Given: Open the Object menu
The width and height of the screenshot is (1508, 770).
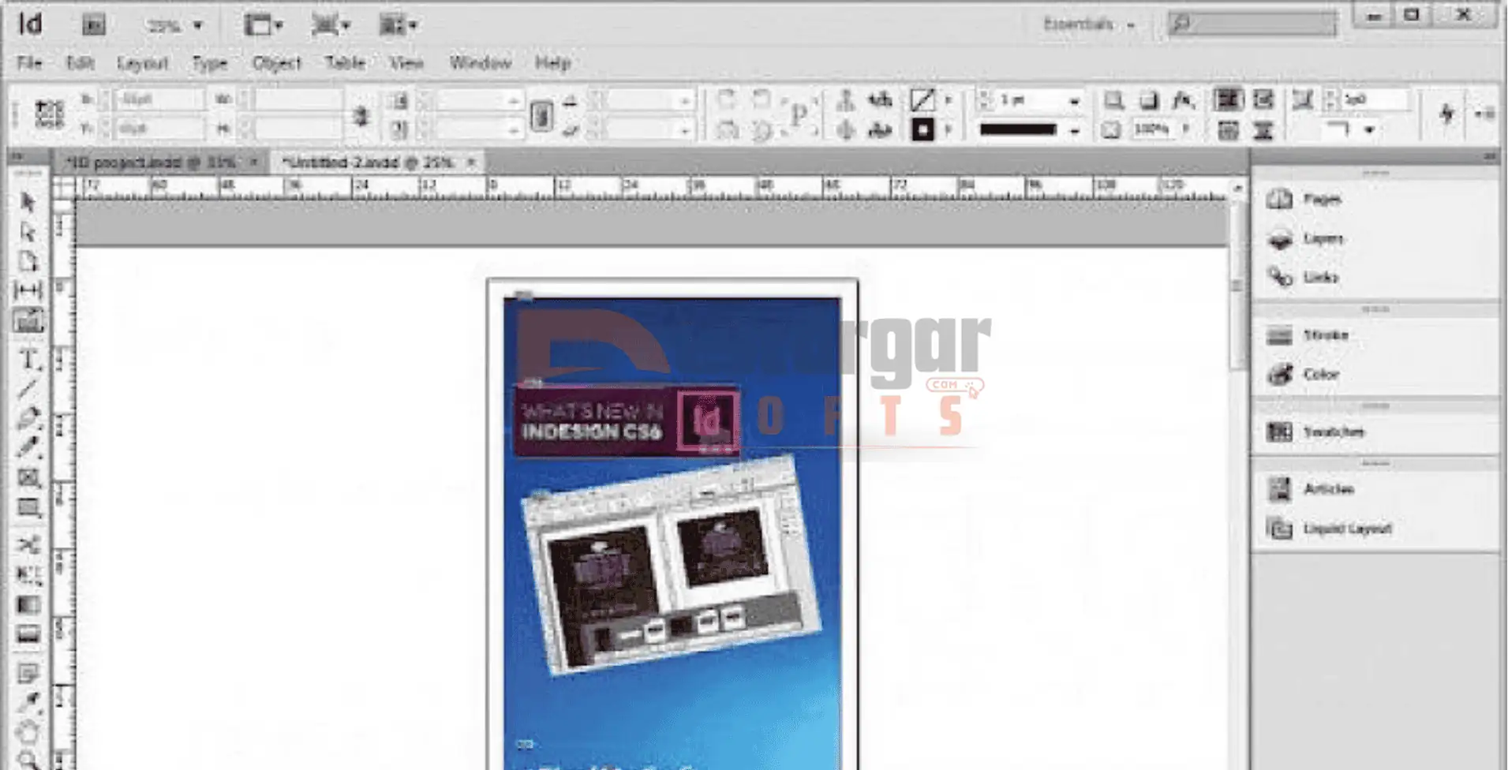Looking at the screenshot, I should pyautogui.click(x=276, y=63).
